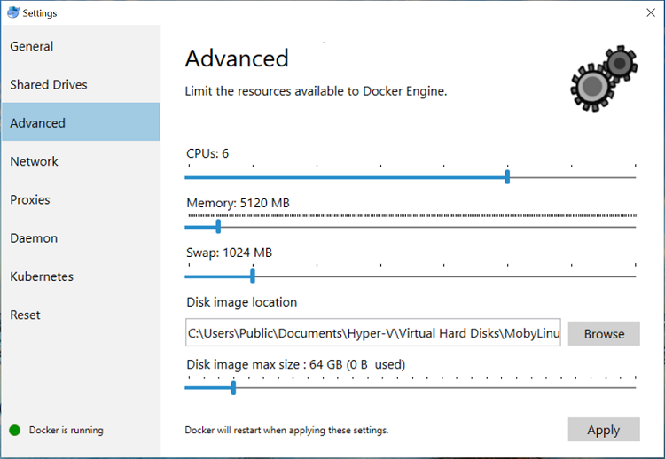Click the green Docker running status indicator

(15, 430)
